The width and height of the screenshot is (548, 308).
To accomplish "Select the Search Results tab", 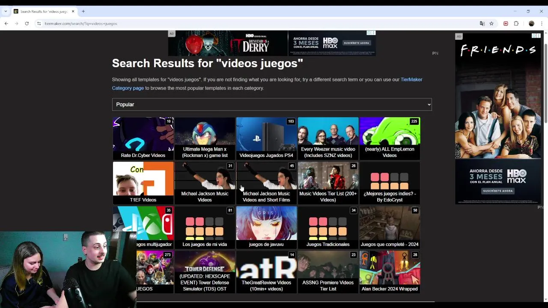I will 44,12.
